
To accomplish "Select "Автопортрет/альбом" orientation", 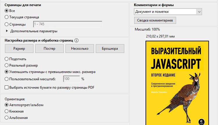I will 6,105.
